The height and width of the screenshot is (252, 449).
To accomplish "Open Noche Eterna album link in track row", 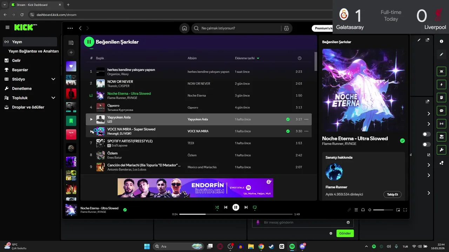I will (x=196, y=96).
